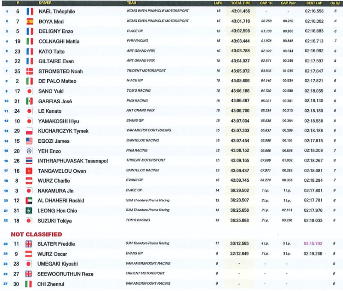Select the TOTAL TIME column header
This screenshot has height=291, width=343.
(x=241, y=3)
